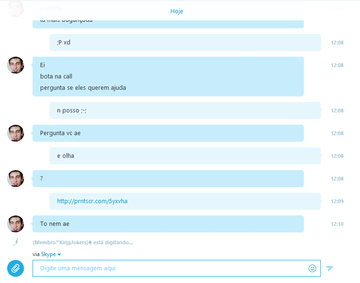Click avatar beside 'To nem ae' message

click(16, 224)
